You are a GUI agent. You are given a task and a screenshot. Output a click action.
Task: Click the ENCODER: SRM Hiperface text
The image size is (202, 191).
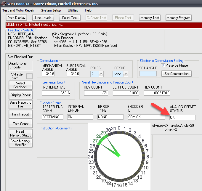click(28, 38)
